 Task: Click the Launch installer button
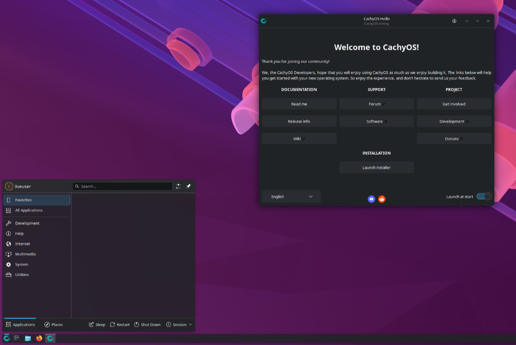coord(376,167)
